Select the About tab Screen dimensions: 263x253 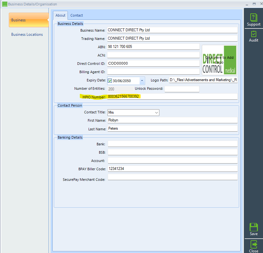click(x=60, y=15)
